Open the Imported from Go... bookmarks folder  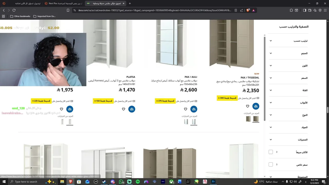pos(44,16)
